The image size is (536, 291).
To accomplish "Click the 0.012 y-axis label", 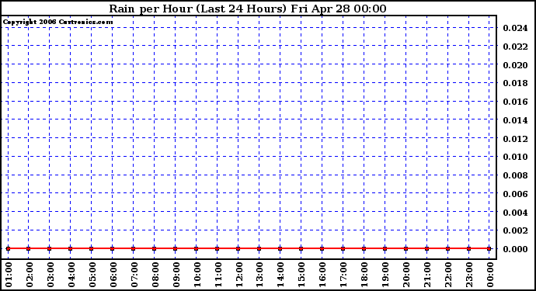I will pos(515,139).
